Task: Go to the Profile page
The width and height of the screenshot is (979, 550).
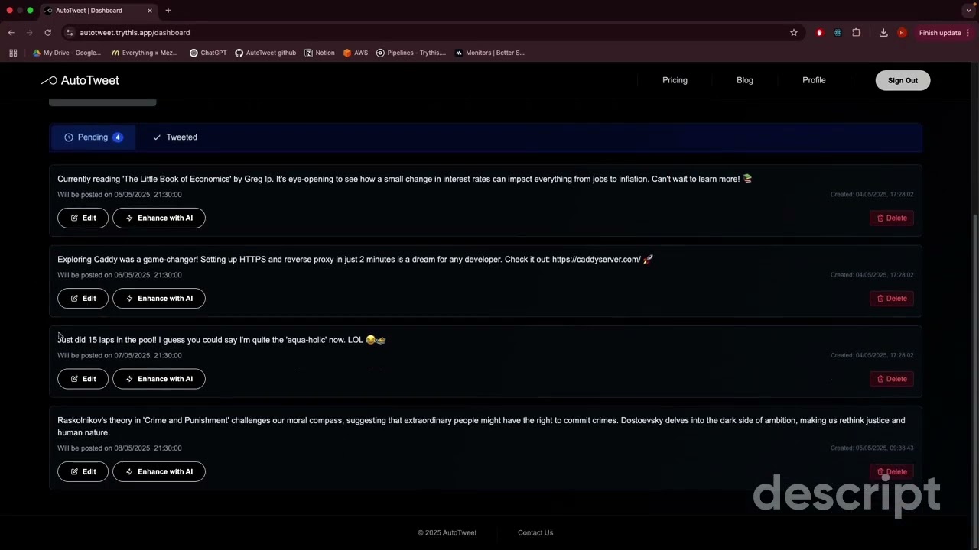Action: pyautogui.click(x=814, y=80)
